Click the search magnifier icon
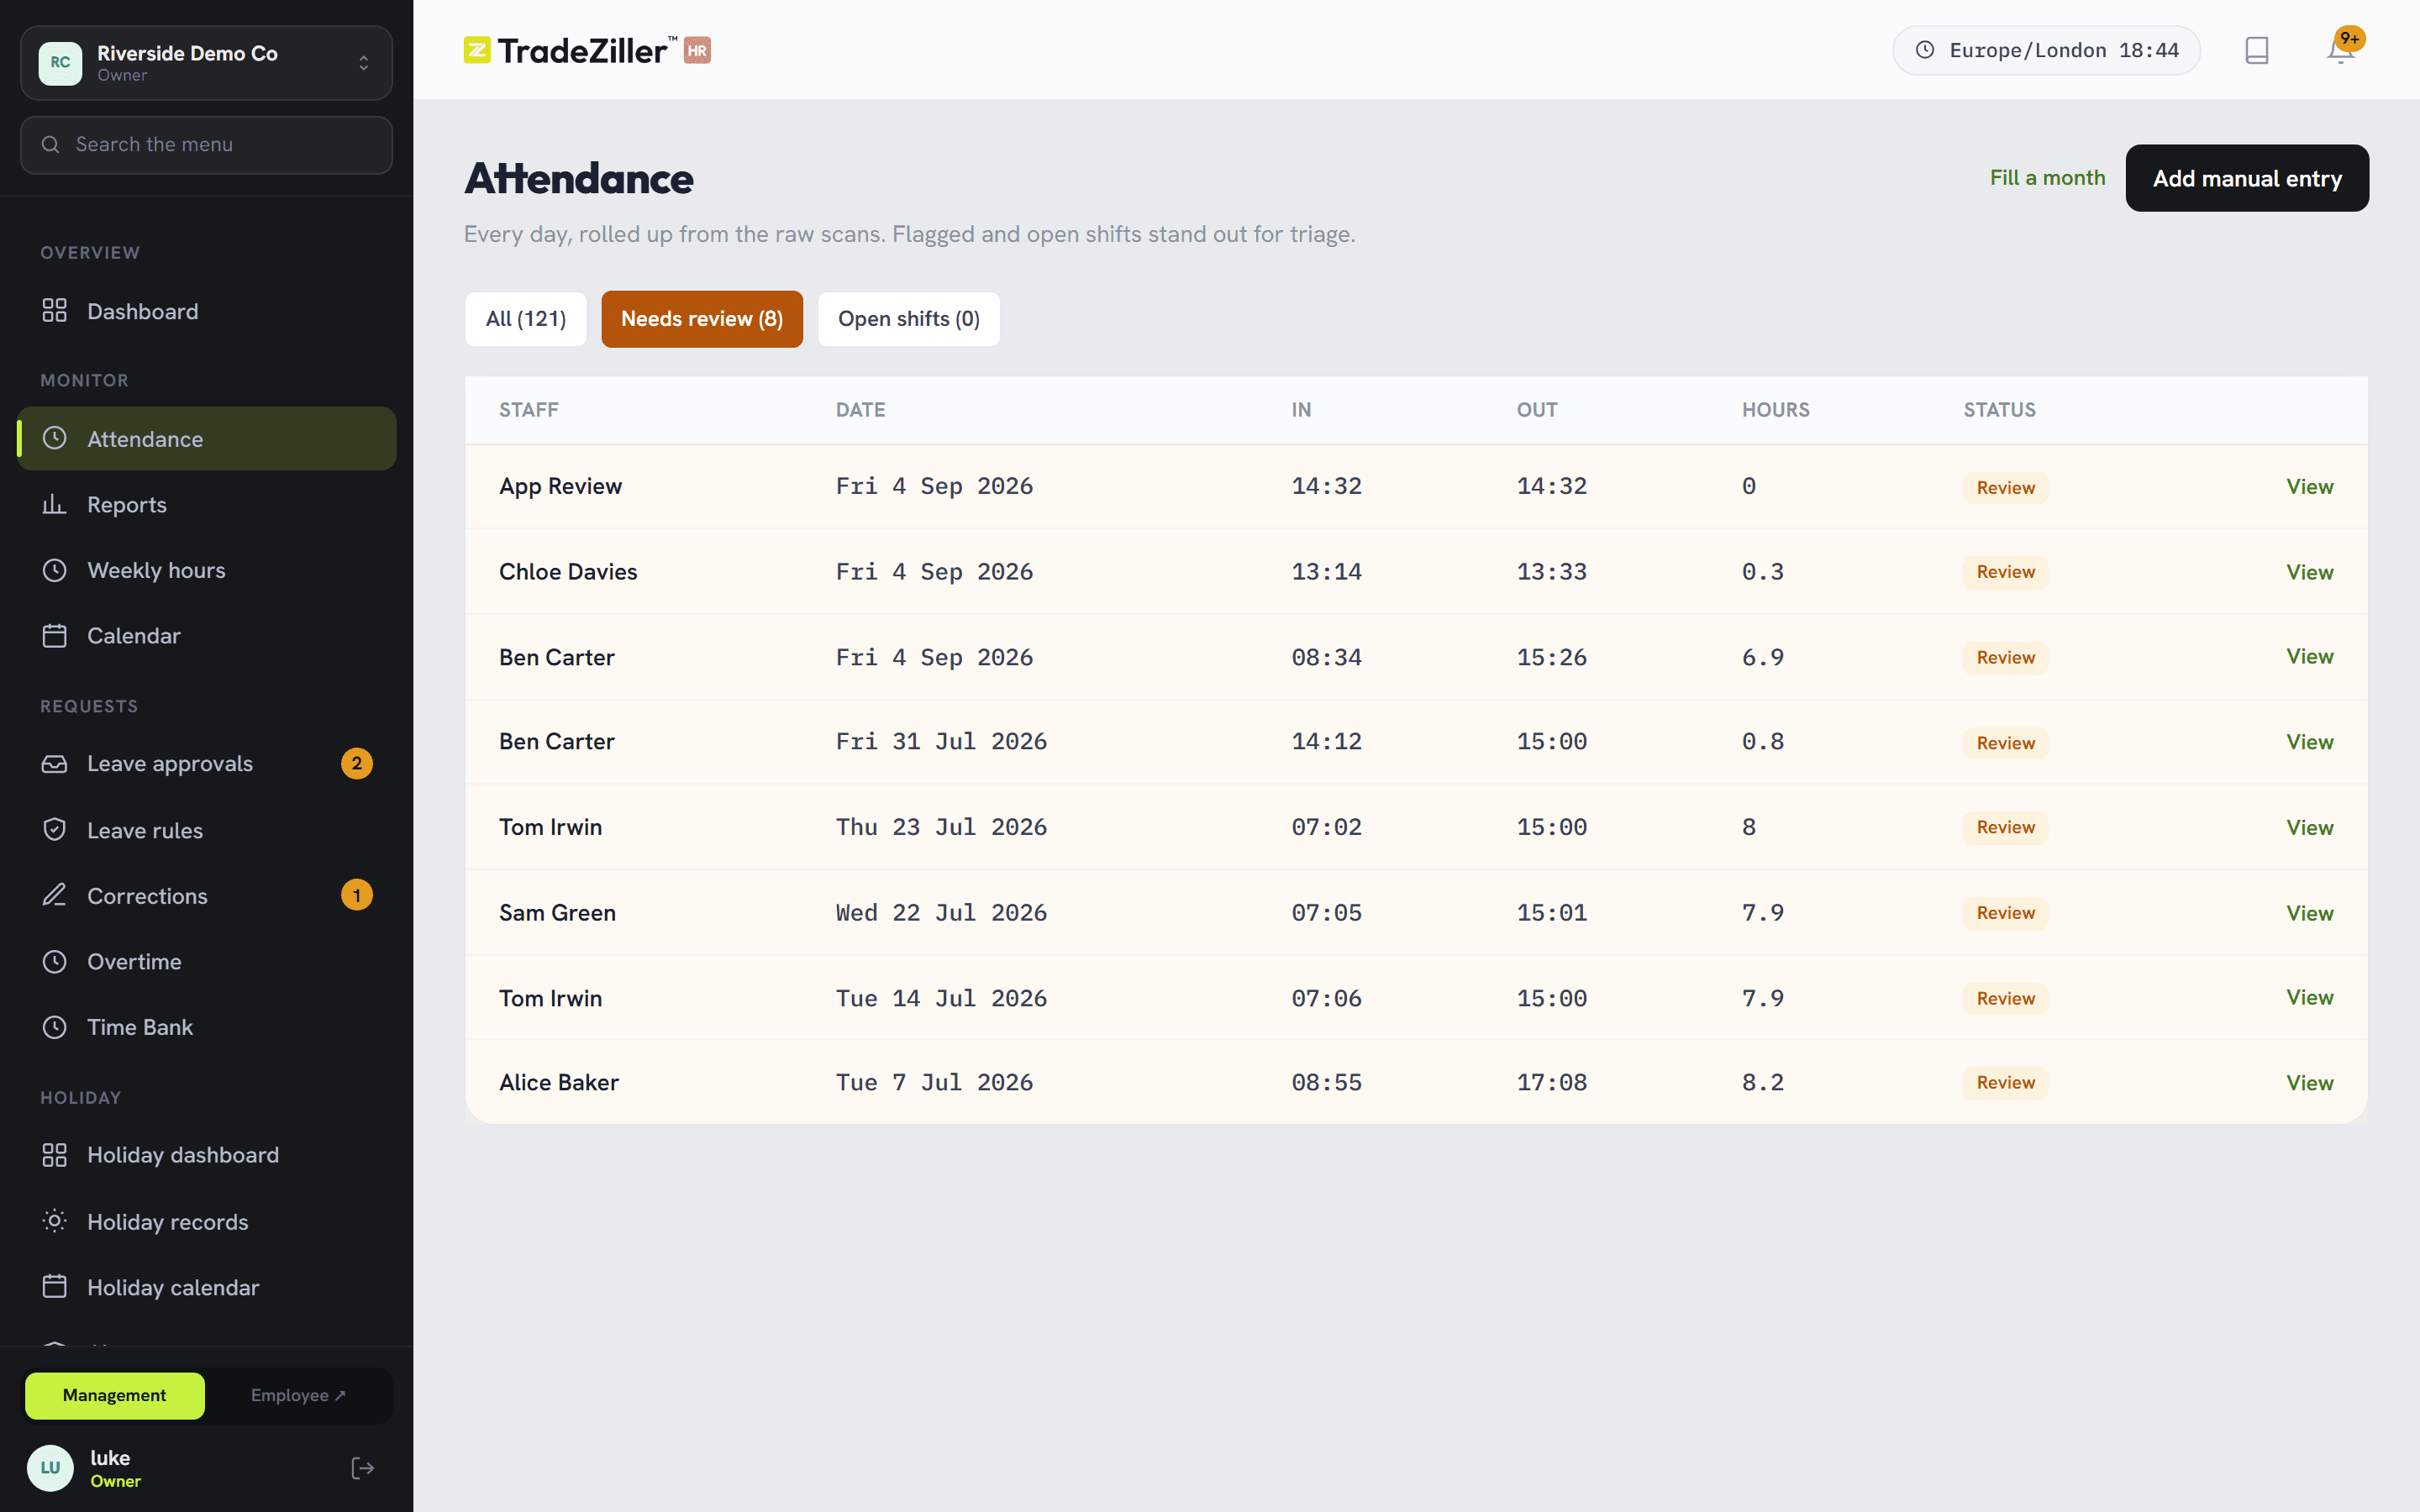Image resolution: width=2420 pixels, height=1512 pixels. pos(50,145)
